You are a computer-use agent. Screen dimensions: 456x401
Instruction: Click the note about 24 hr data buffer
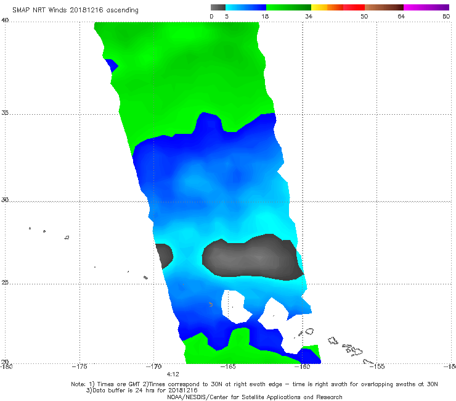pyautogui.click(x=142, y=391)
